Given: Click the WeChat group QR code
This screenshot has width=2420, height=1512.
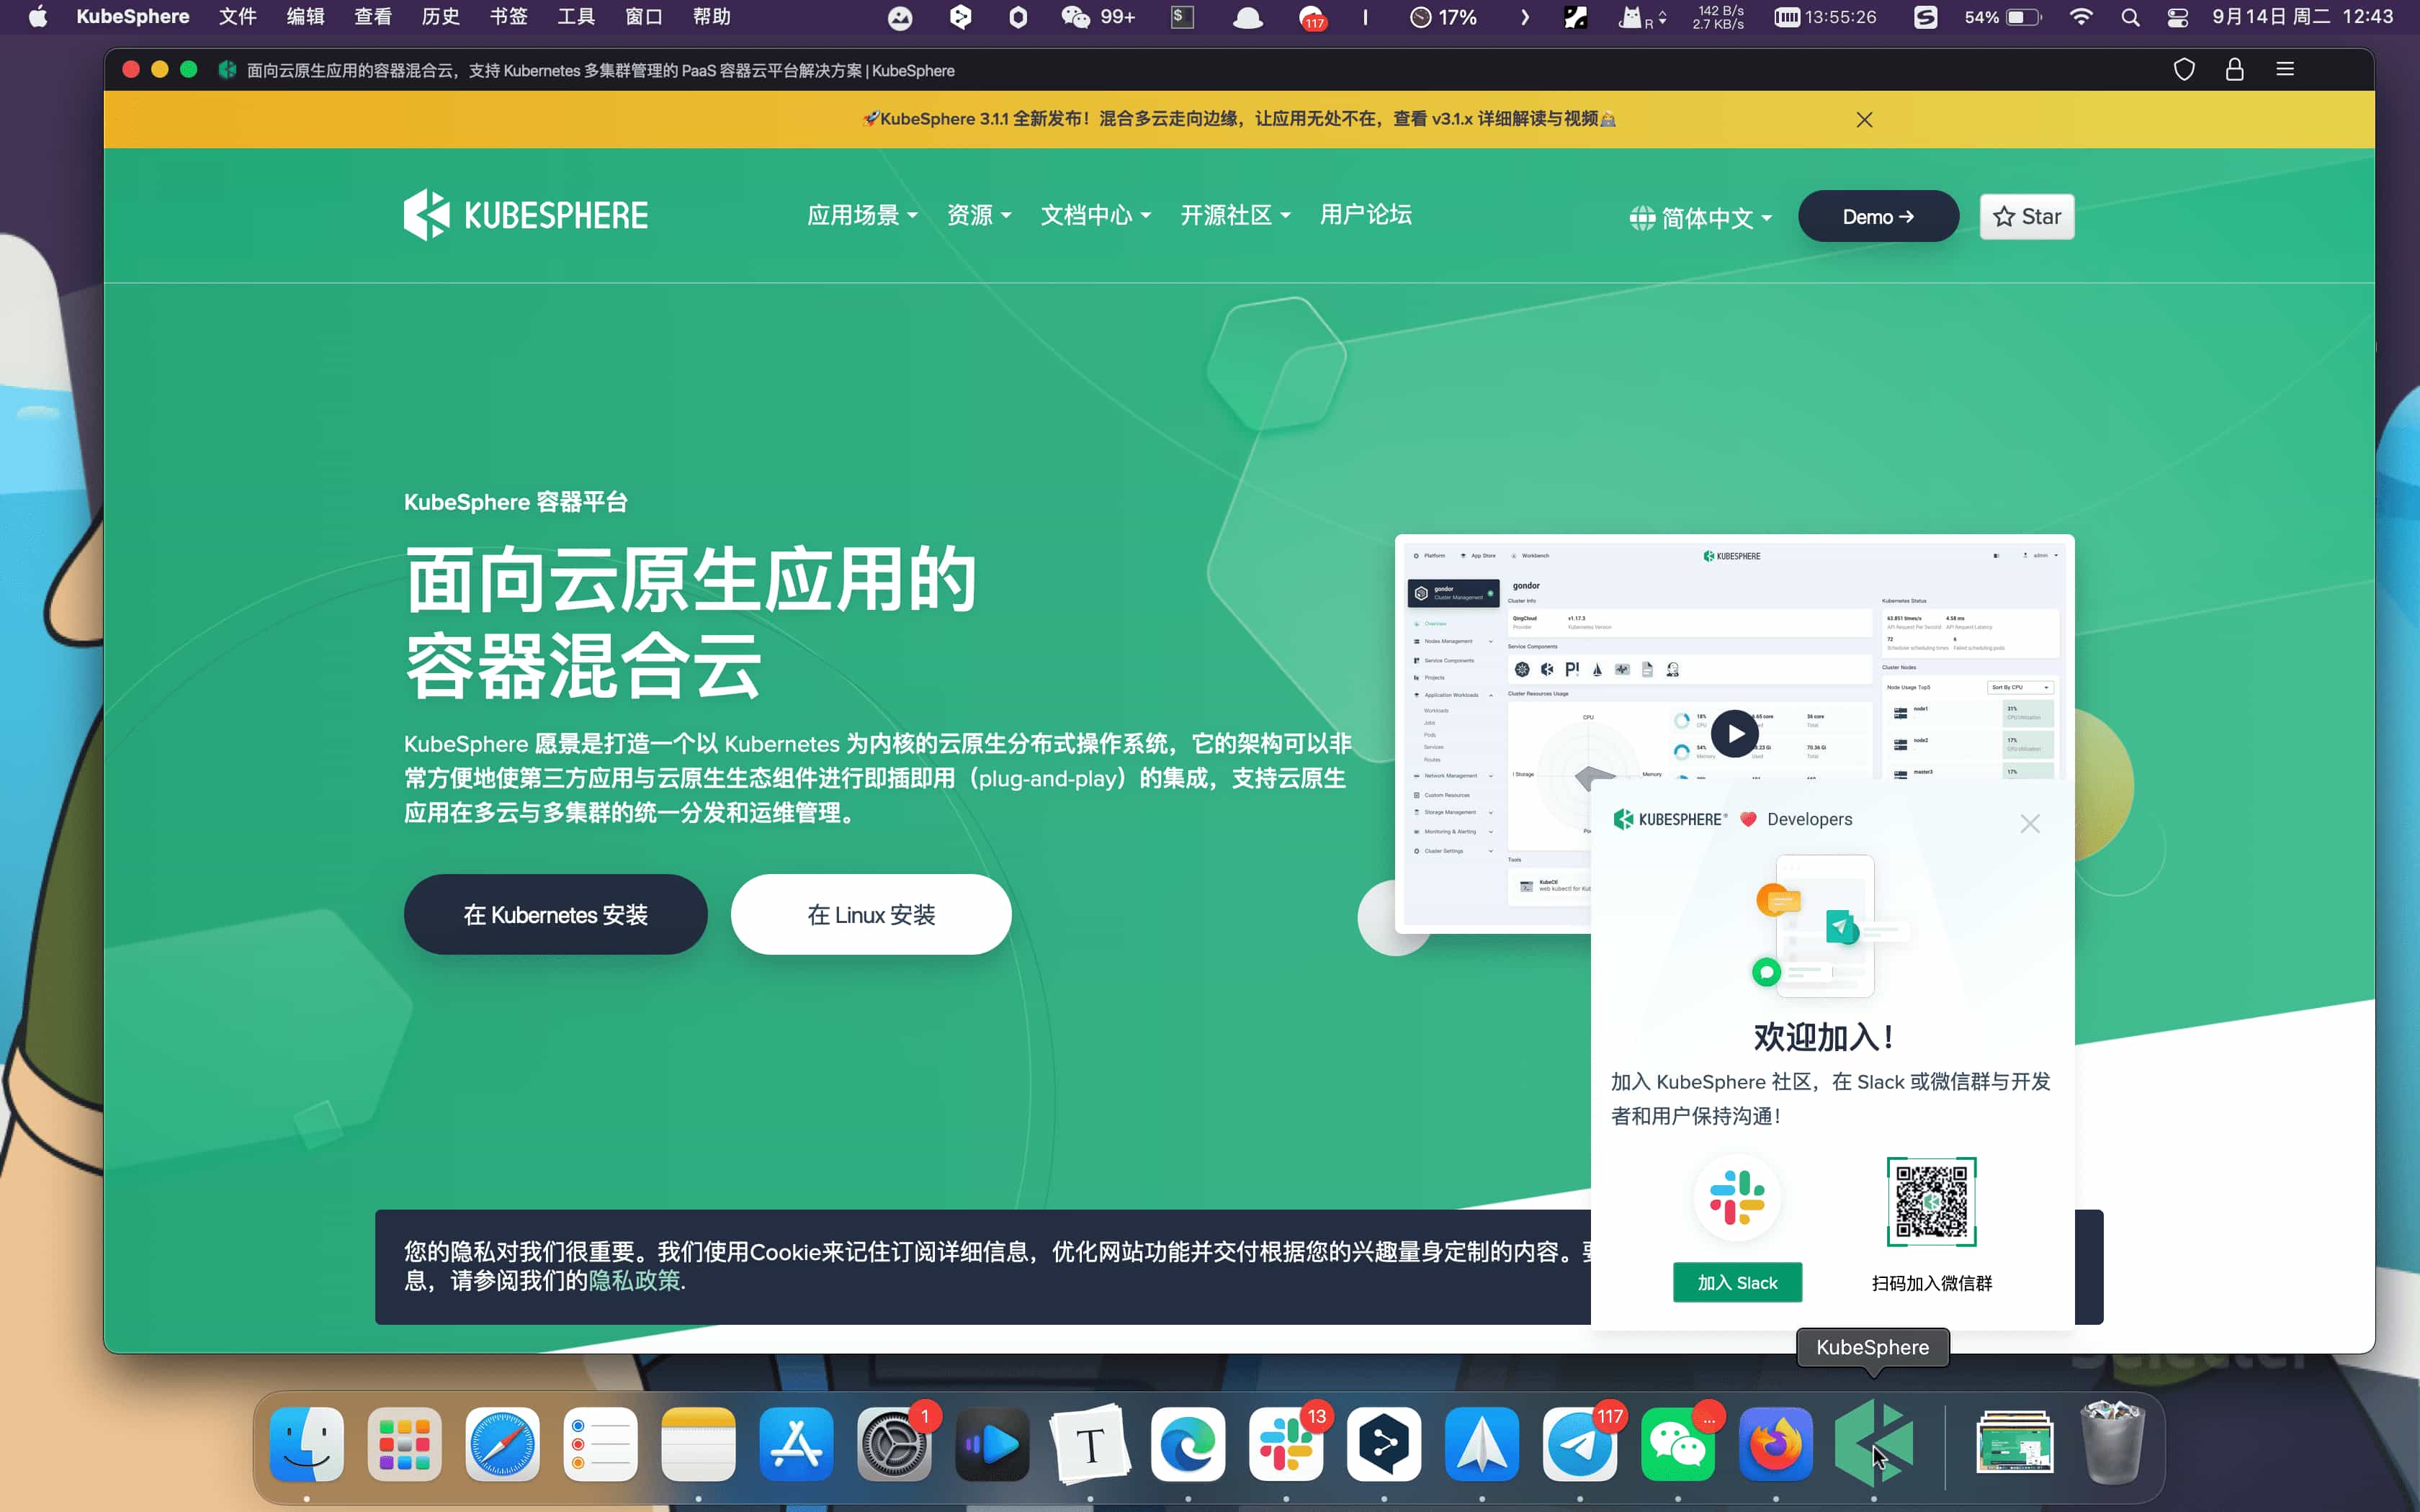Looking at the screenshot, I should click(x=1931, y=1202).
